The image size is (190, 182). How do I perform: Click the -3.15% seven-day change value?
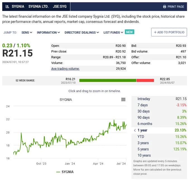[x=181, y=105]
